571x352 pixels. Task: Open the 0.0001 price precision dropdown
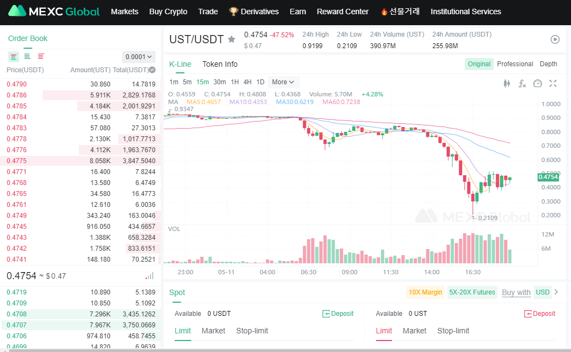[x=139, y=57]
